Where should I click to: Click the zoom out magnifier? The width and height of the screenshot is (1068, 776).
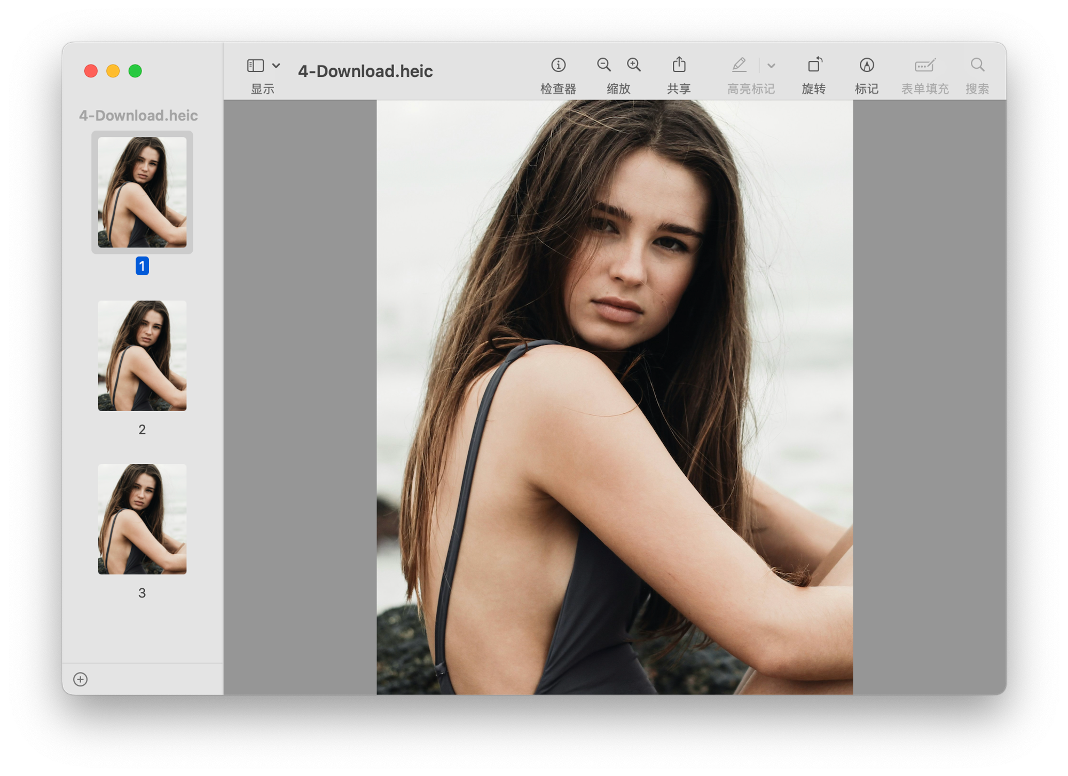pyautogui.click(x=603, y=65)
